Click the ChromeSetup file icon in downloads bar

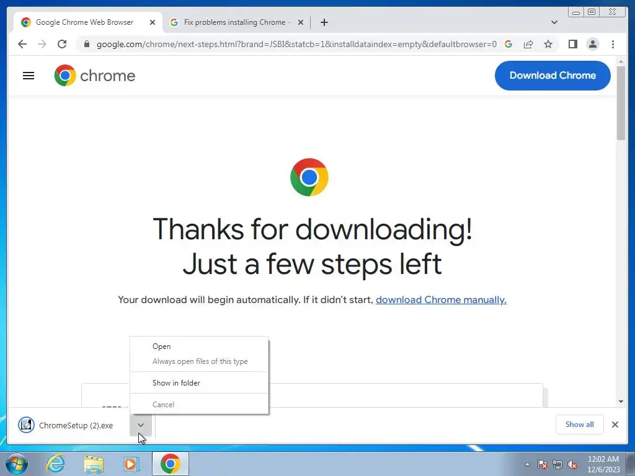click(x=26, y=425)
